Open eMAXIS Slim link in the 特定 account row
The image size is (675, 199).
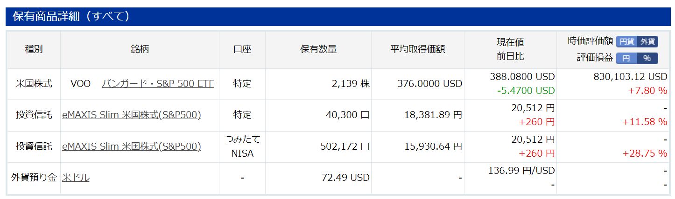131,115
